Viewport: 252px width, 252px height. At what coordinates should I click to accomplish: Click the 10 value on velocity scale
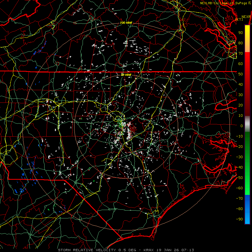point(241,116)
